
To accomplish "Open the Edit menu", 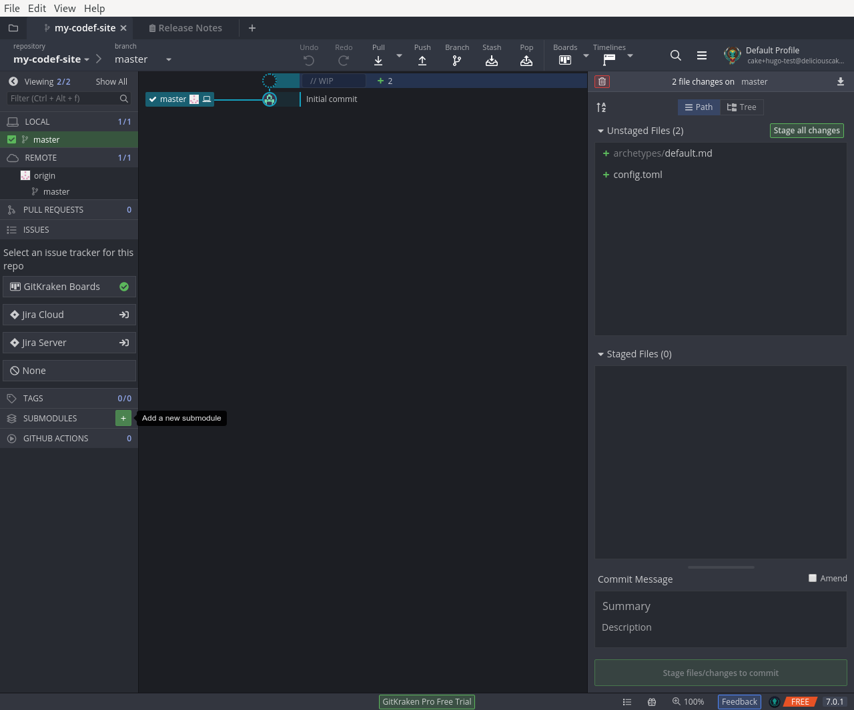I will [37, 8].
